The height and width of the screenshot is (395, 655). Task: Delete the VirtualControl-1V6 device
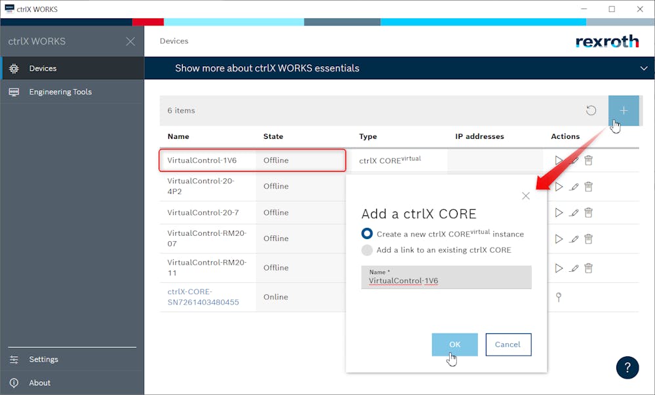coord(588,160)
